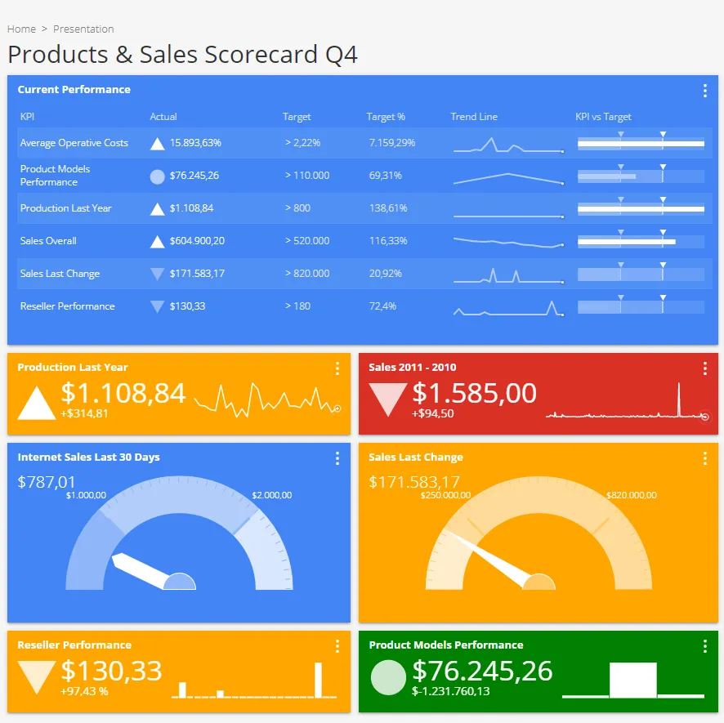Click the down-triangle indicator in Reseller Performance row
This screenshot has width=724, height=723.
[158, 307]
